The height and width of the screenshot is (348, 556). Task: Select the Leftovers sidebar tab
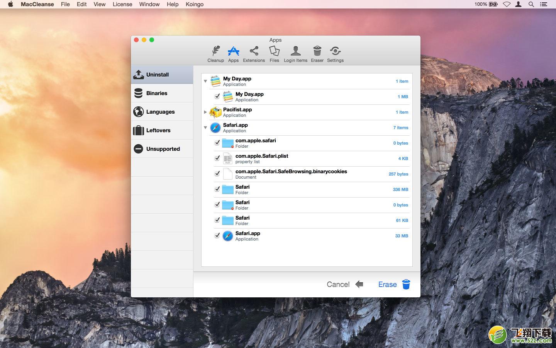[162, 130]
